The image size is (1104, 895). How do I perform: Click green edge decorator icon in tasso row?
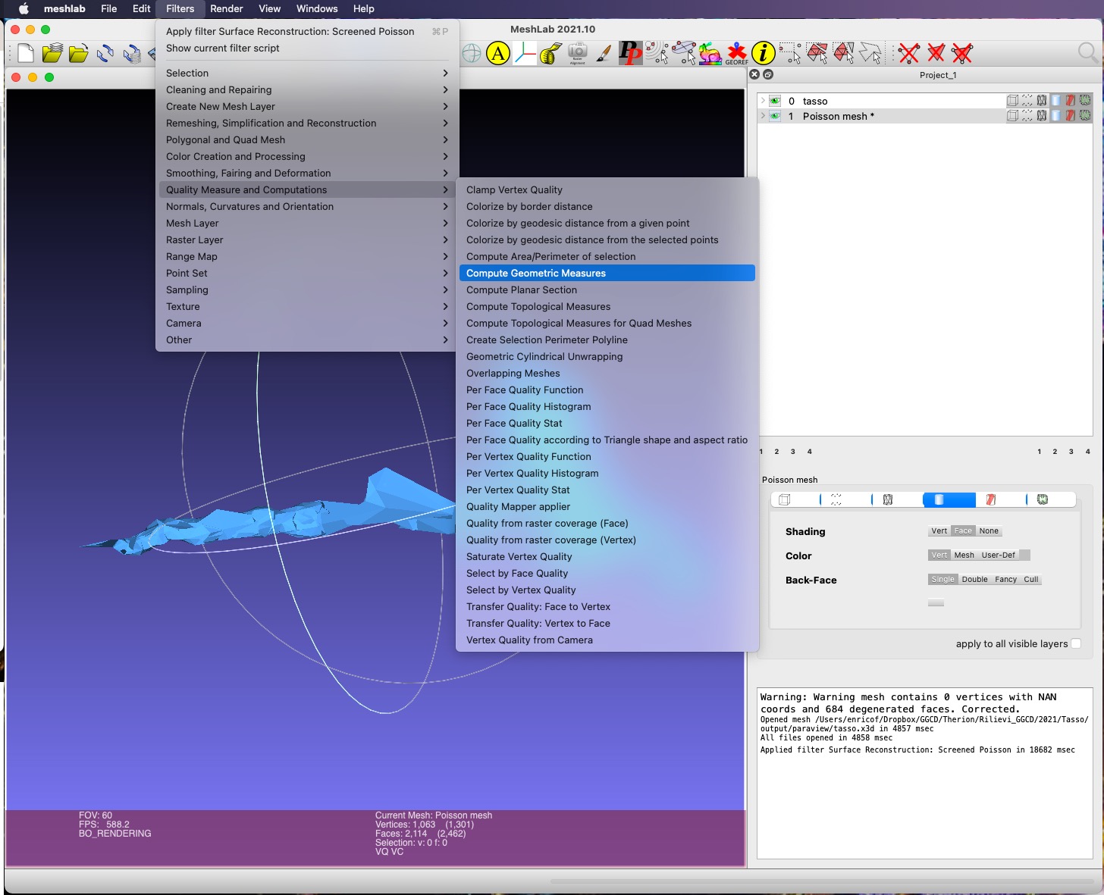click(1086, 100)
